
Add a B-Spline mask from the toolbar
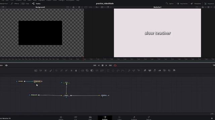[123, 70]
